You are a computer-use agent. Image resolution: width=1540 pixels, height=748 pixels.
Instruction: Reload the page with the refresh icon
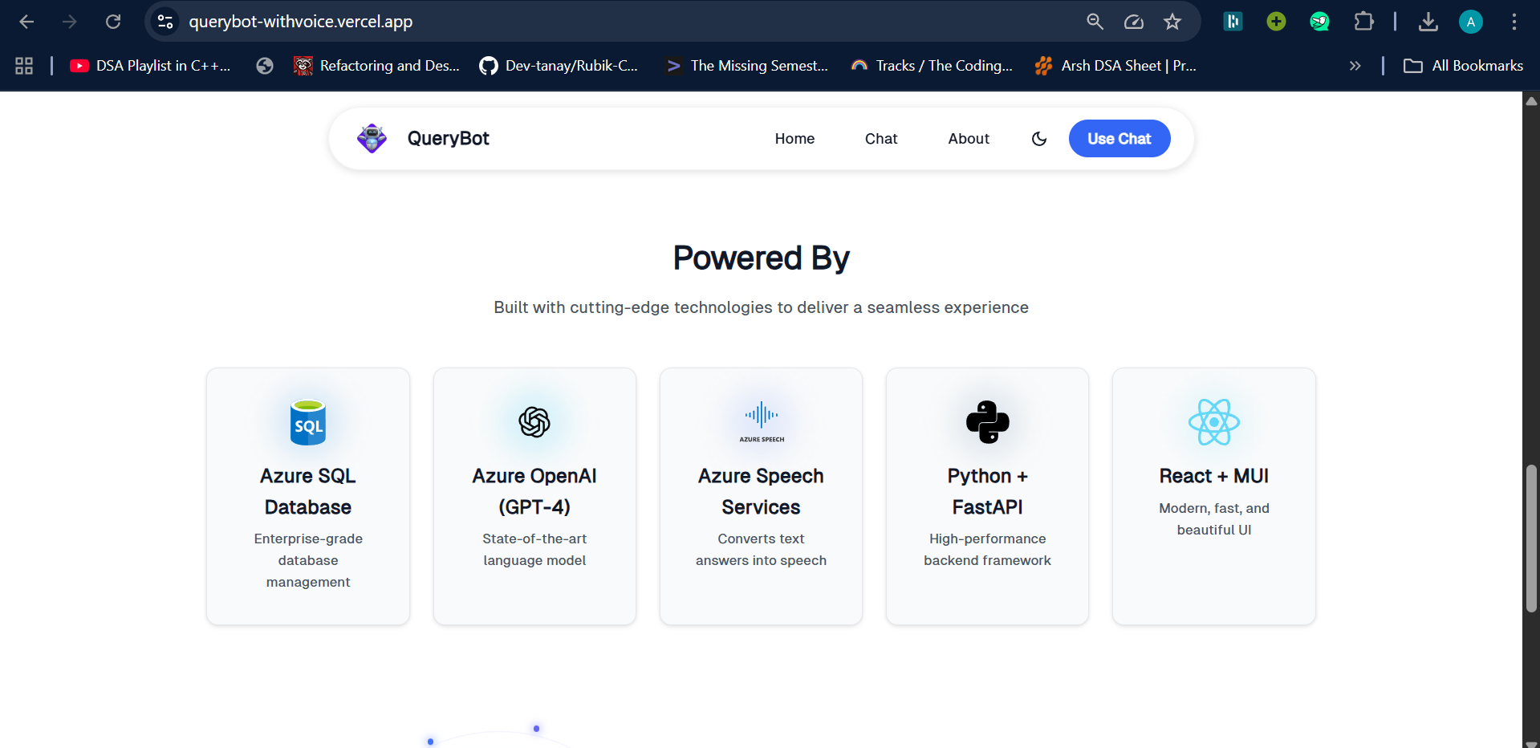tap(113, 22)
